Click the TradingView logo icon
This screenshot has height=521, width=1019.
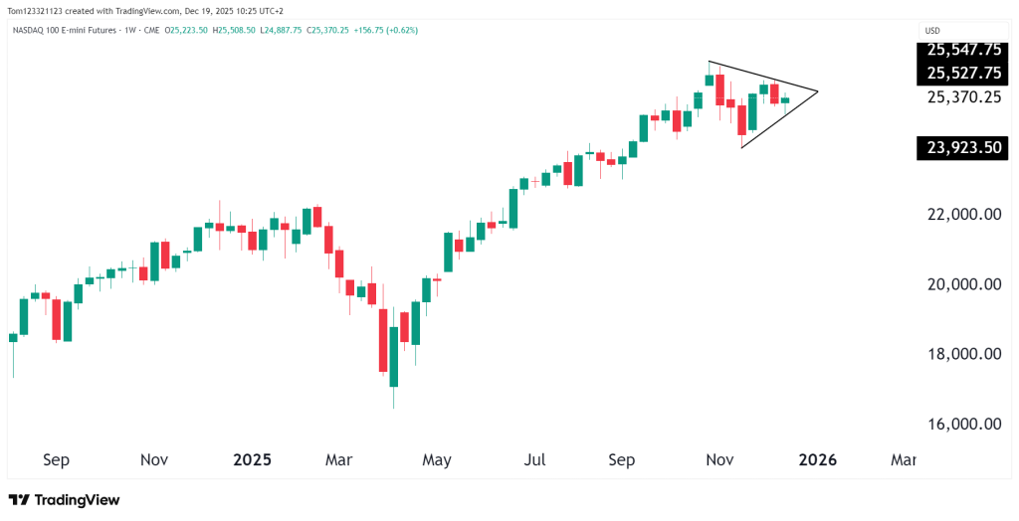pyautogui.click(x=18, y=500)
